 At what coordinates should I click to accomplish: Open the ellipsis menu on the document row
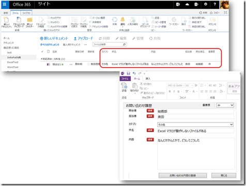[71, 64]
